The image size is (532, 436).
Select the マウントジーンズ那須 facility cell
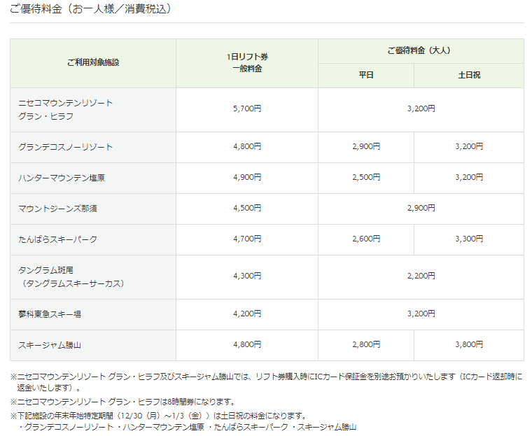click(93, 209)
